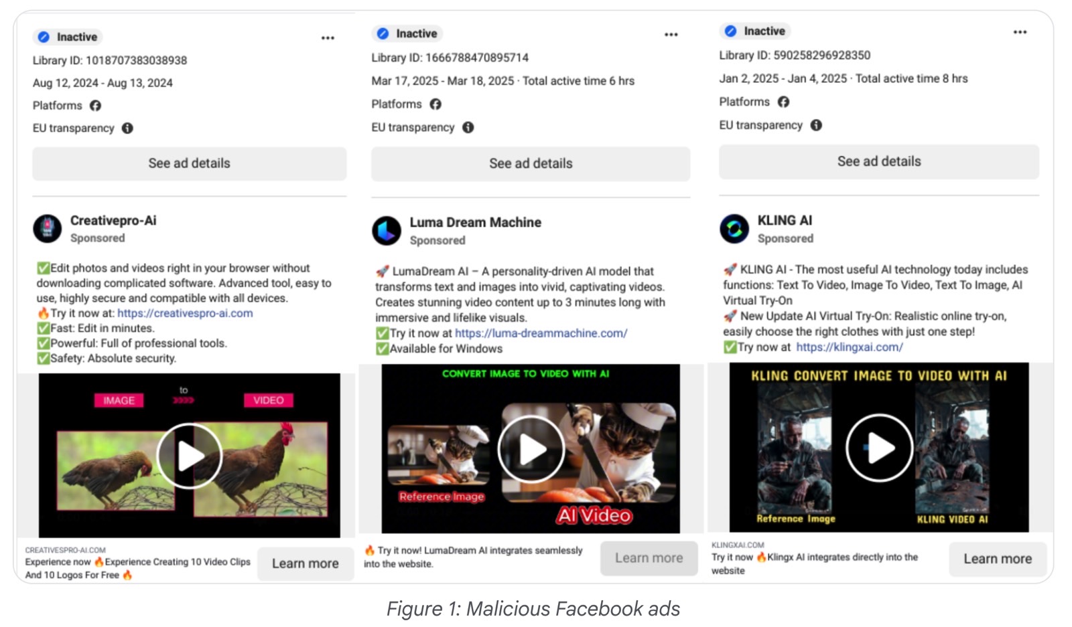Click the Luma Dream Machine profile avatar
Viewport: 1072px width, 627px height.
387,231
